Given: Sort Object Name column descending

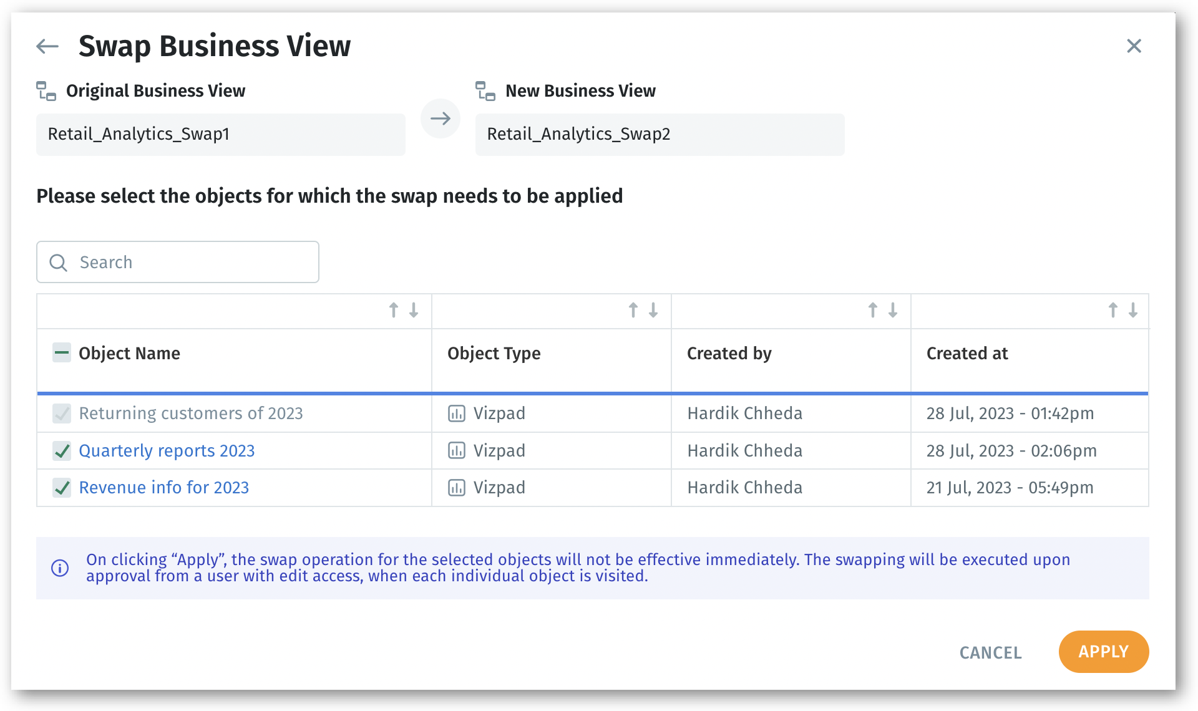Looking at the screenshot, I should (x=414, y=310).
